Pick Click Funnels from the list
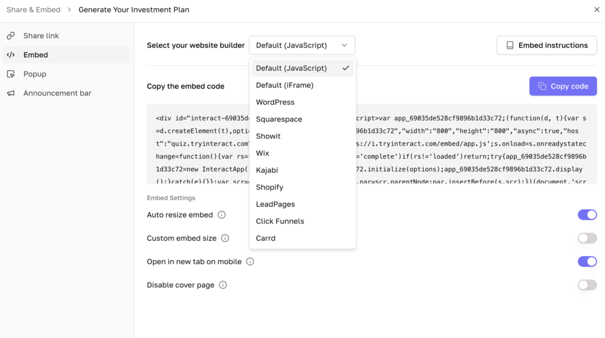The image size is (605, 338). pos(302,221)
